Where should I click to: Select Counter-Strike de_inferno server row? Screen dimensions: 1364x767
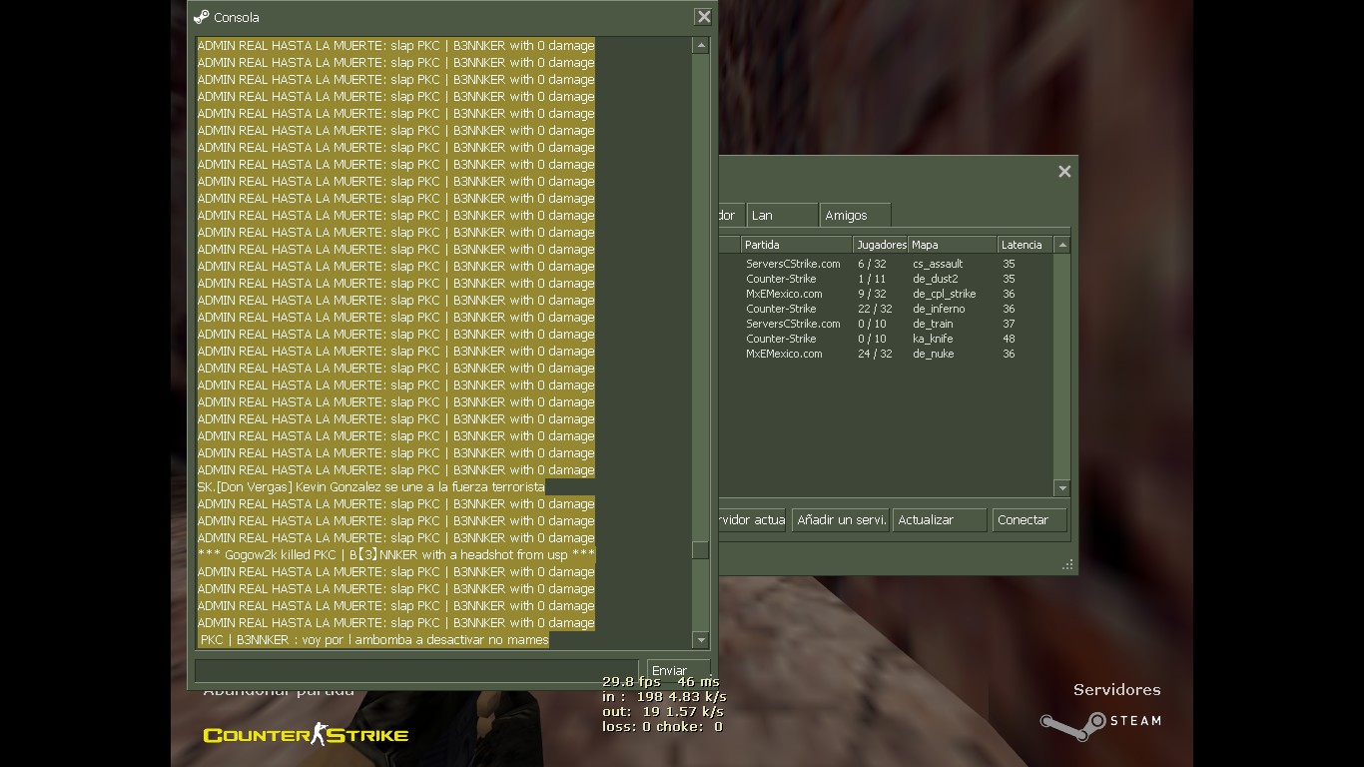coord(885,310)
